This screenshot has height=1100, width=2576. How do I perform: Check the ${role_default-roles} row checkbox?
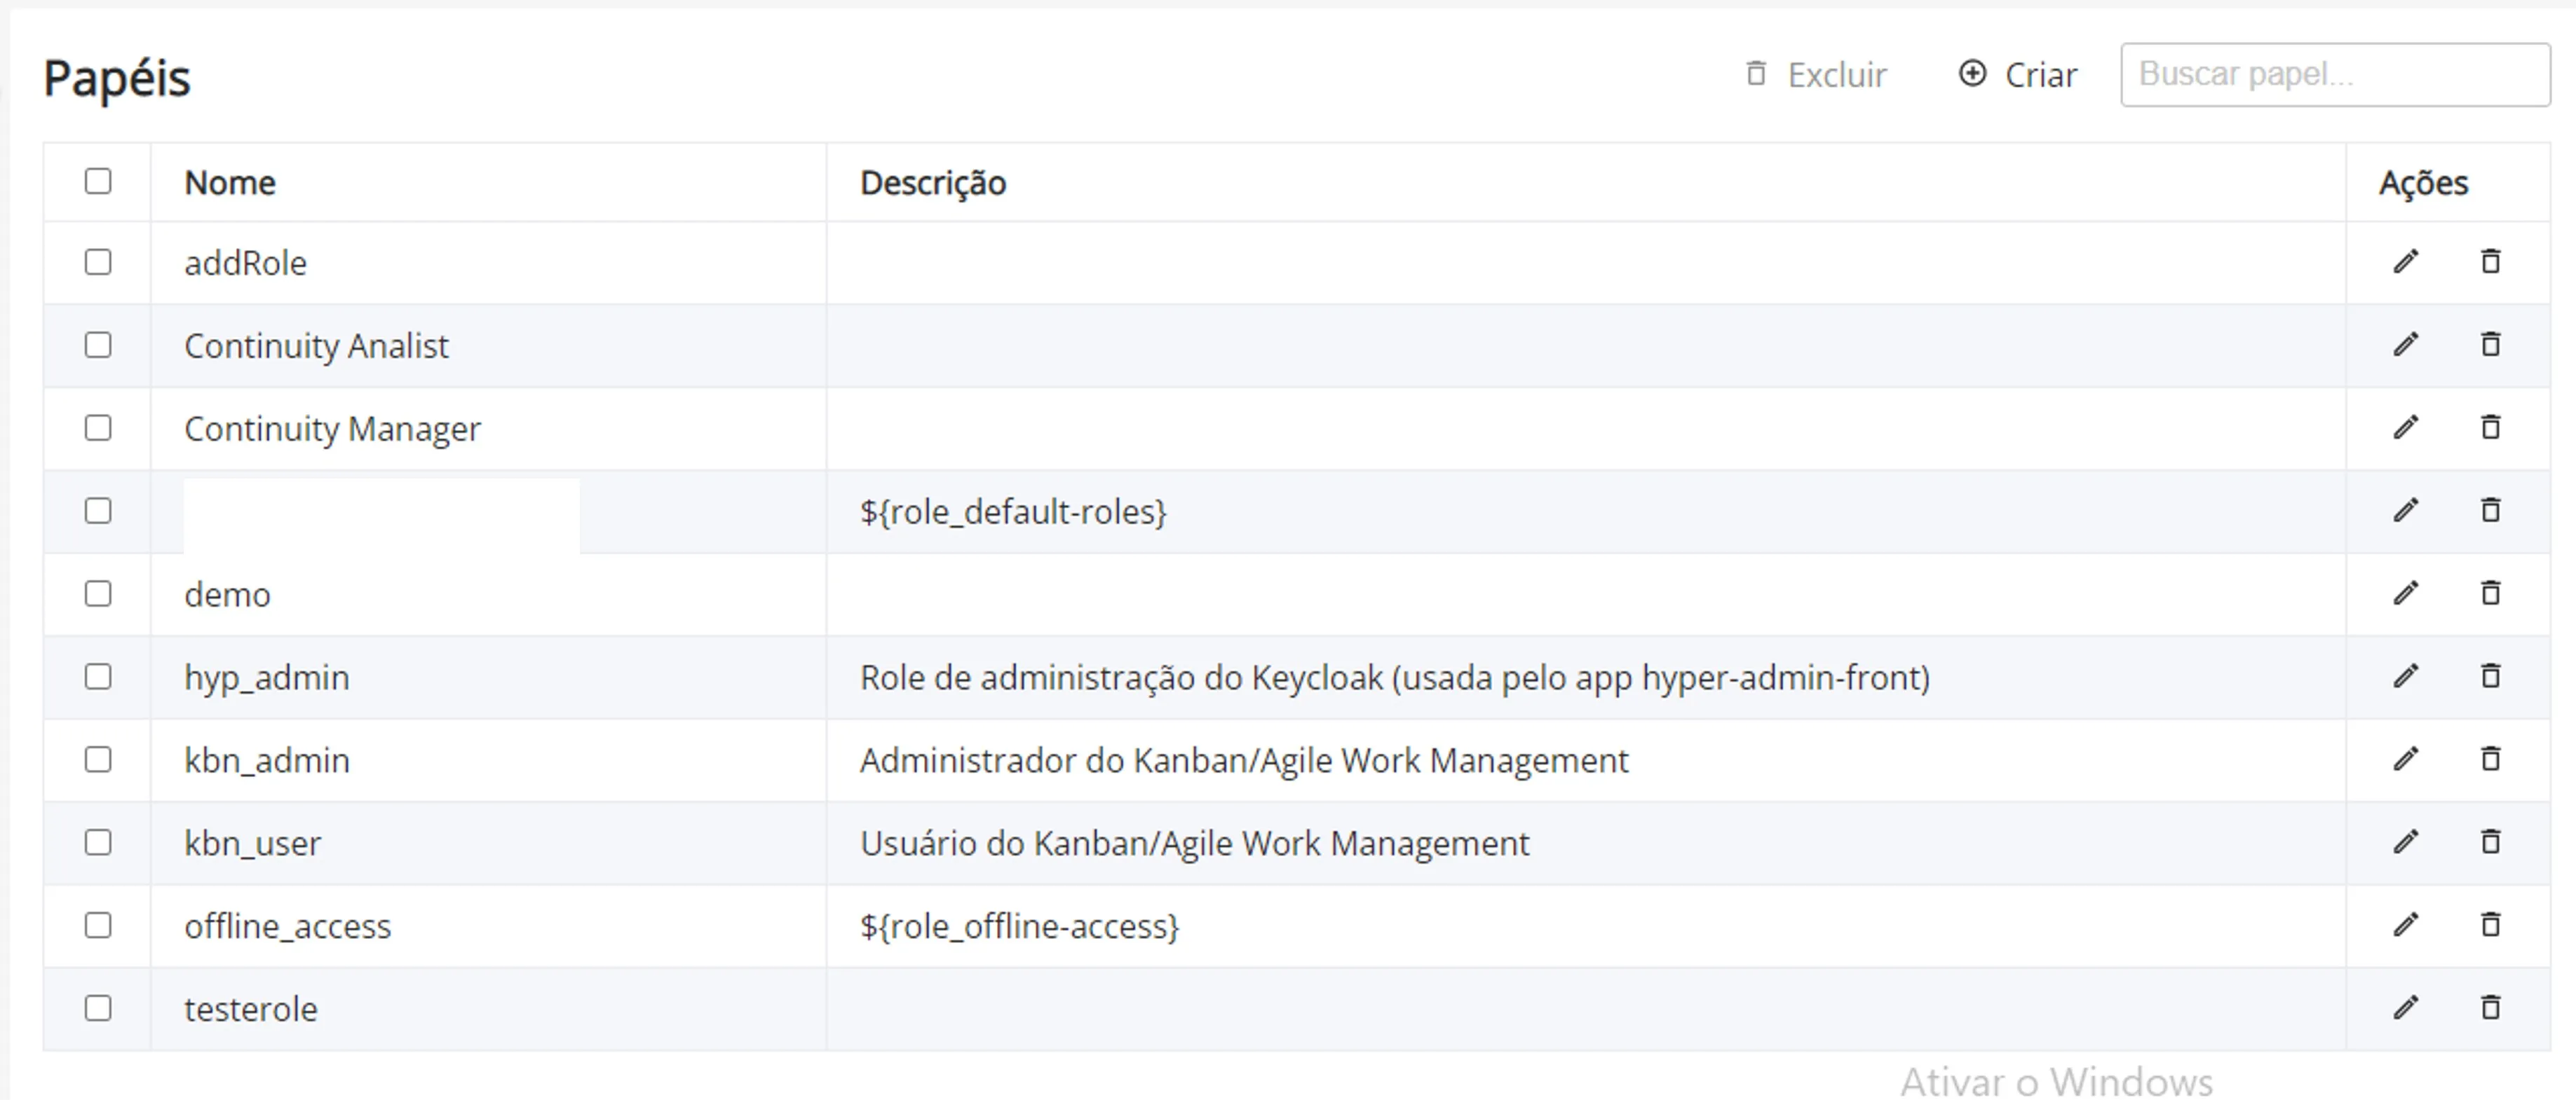(98, 511)
